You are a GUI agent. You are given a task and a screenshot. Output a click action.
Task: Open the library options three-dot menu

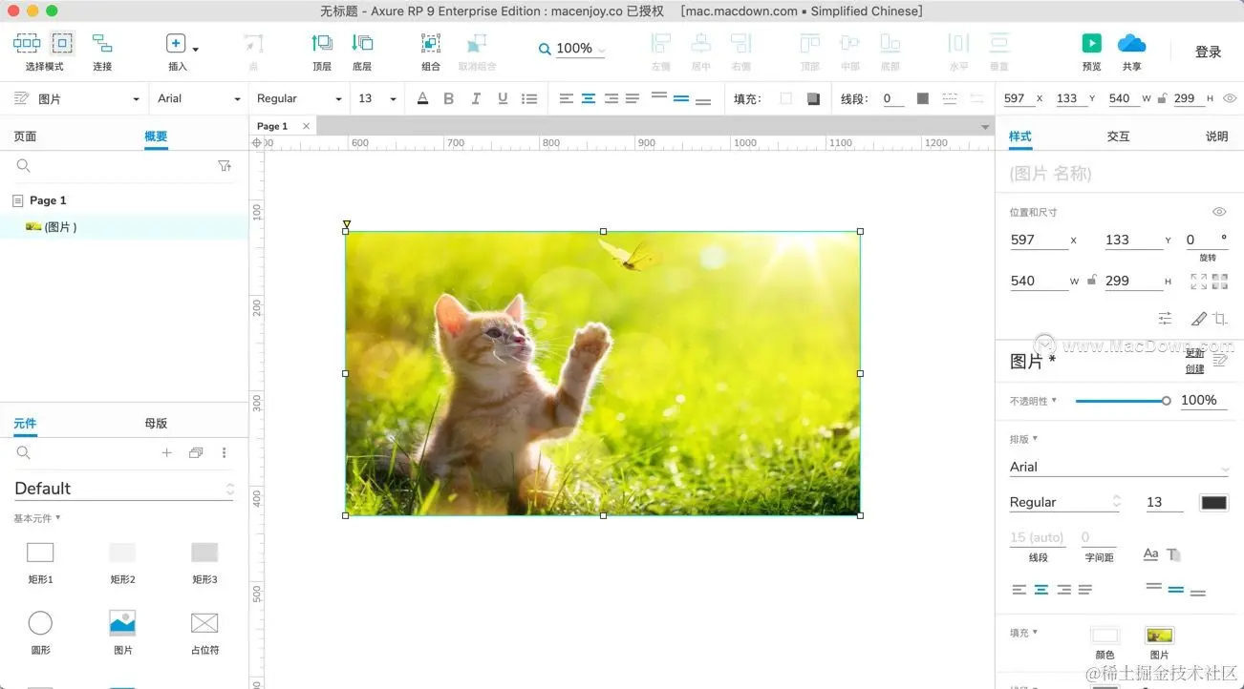[x=225, y=453]
